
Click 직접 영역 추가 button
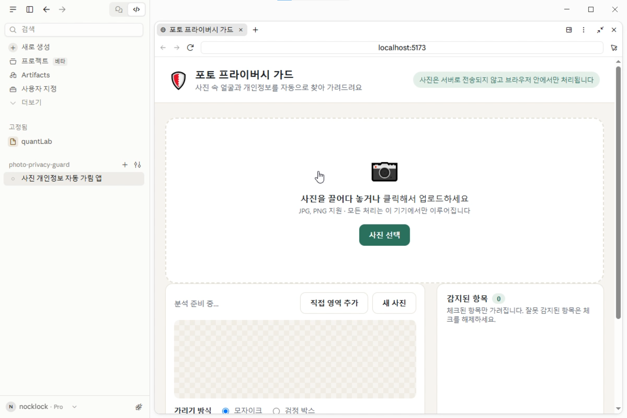point(334,303)
